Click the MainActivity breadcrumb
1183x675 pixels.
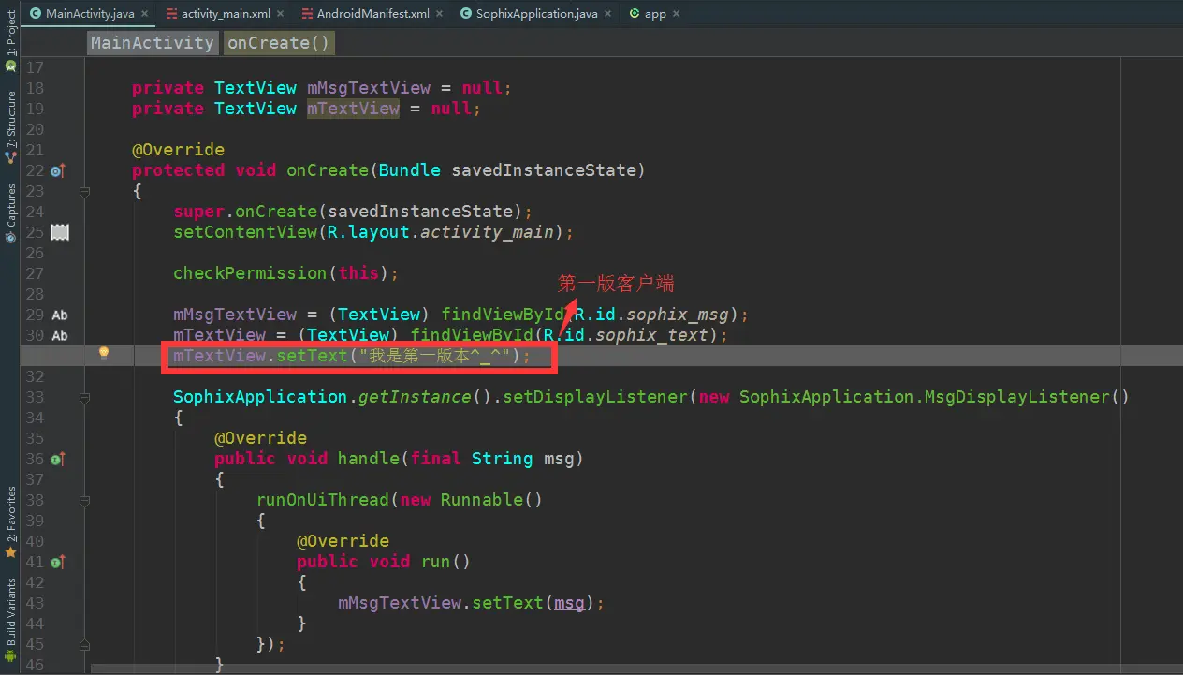coord(153,42)
